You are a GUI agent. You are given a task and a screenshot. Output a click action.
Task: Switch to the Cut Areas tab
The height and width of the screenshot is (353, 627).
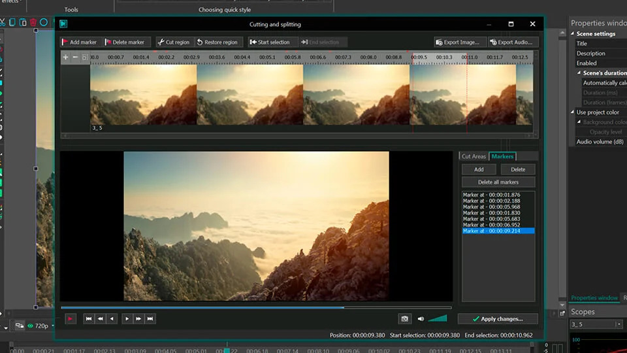tap(474, 156)
